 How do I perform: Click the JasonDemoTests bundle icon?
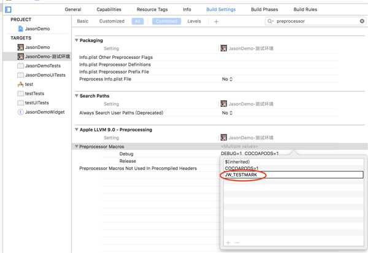click(x=21, y=66)
